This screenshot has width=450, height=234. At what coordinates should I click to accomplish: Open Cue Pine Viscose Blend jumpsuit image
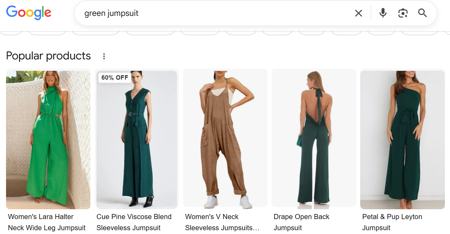coord(137,140)
